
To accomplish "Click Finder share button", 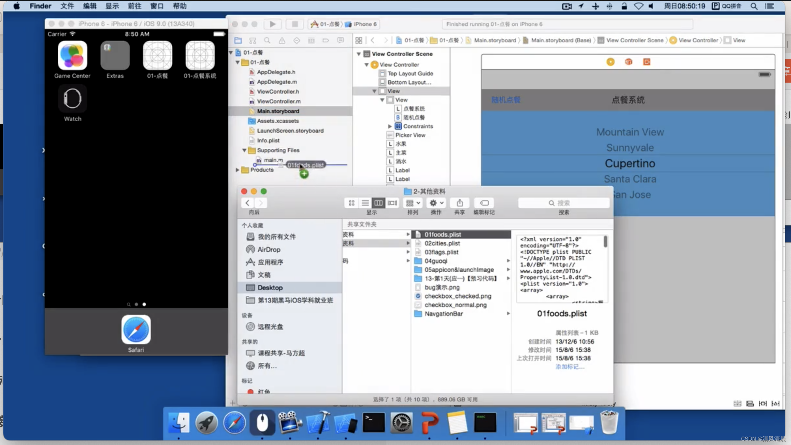I will pos(460,203).
